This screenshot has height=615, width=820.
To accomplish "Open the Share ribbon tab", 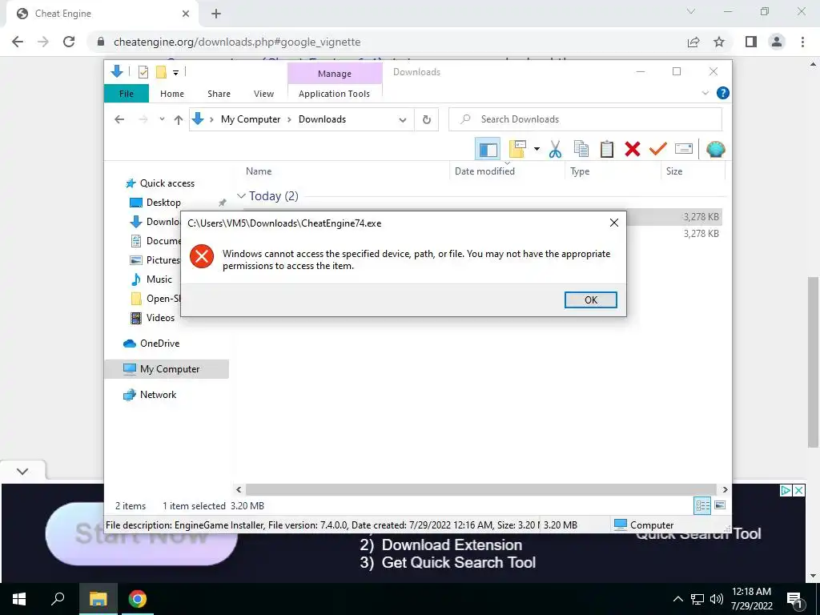I will [x=219, y=94].
